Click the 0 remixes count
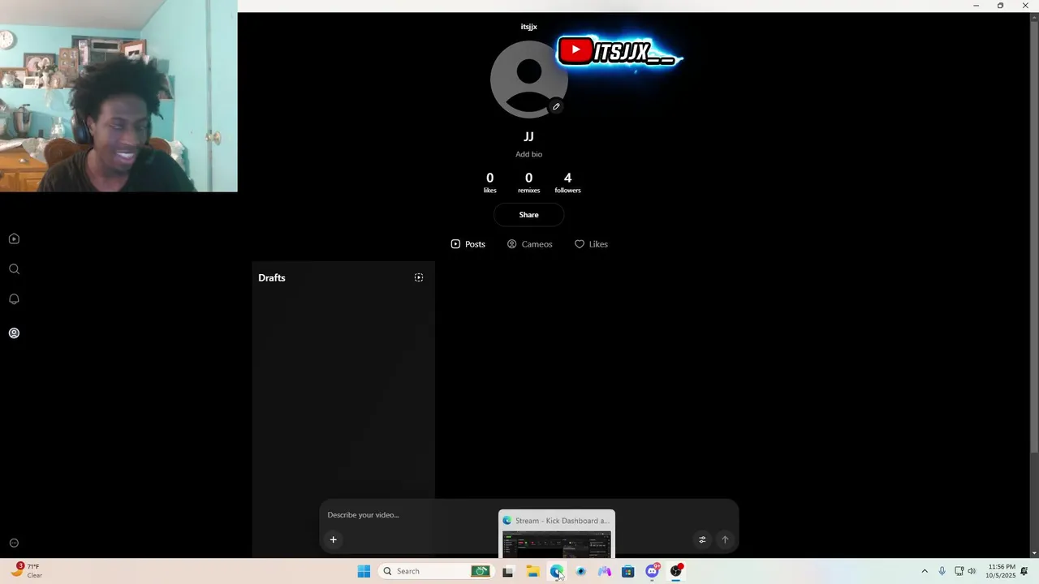Viewport: 1039px width, 584px height. [x=528, y=182]
